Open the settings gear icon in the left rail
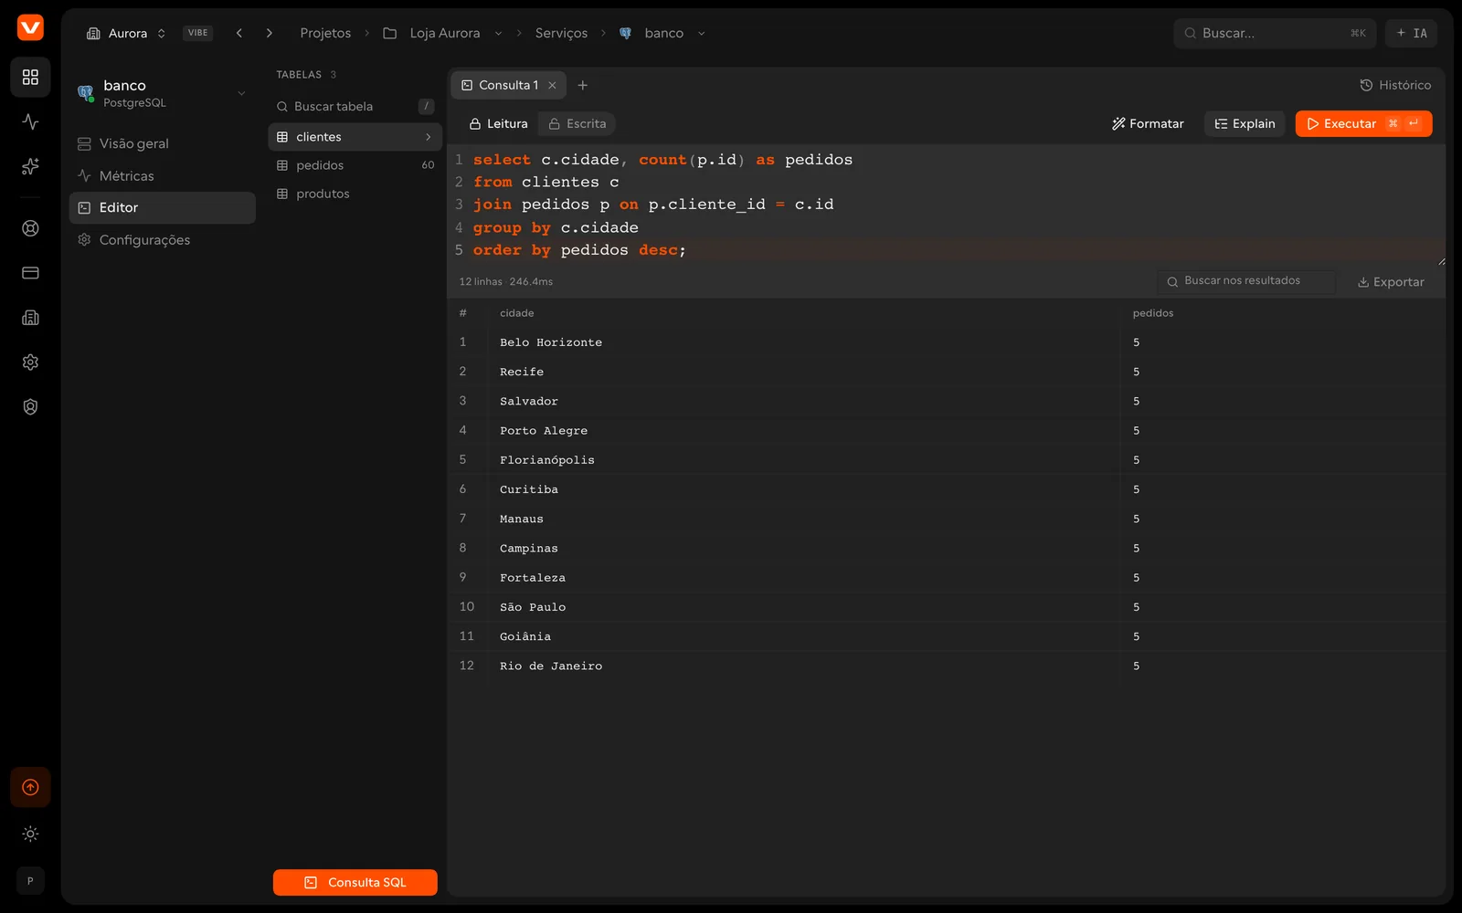 pos(30,362)
